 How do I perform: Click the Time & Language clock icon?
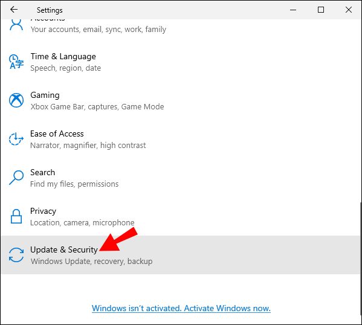pos(16,62)
